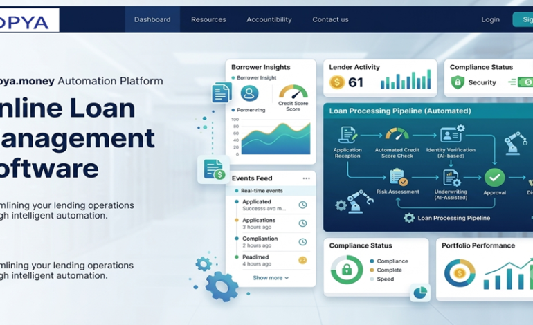The width and height of the screenshot is (533, 325).
Task: Open the Events Feed three-dot menu
Action: 306,178
